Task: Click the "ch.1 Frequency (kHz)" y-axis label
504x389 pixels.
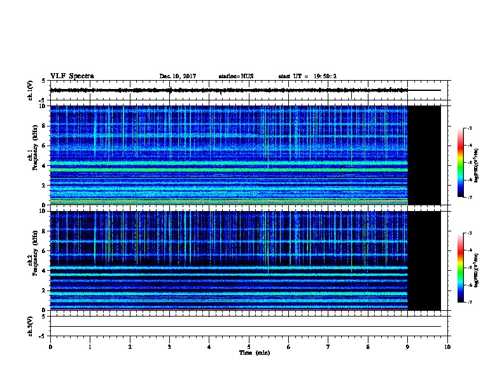Action: pos(32,148)
